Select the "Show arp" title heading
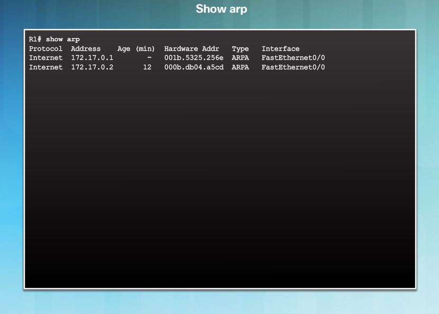Image resolution: width=439 pixels, height=314 pixels. [x=221, y=8]
